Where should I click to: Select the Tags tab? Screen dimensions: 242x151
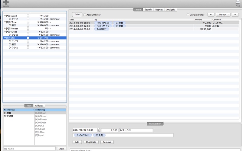pos(29,106)
